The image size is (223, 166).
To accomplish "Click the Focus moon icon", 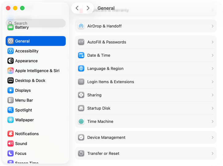I will click(10, 153).
